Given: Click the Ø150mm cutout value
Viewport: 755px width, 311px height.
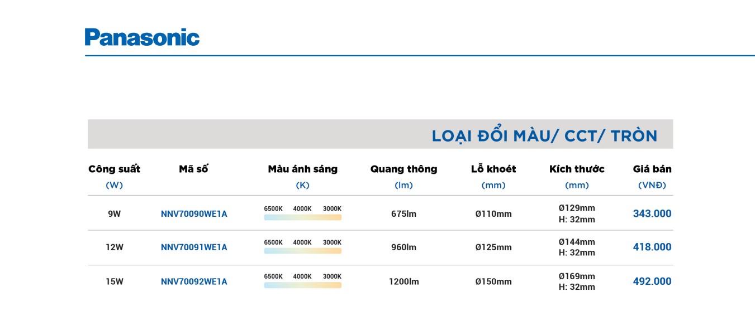Looking at the screenshot, I should coord(493,281).
